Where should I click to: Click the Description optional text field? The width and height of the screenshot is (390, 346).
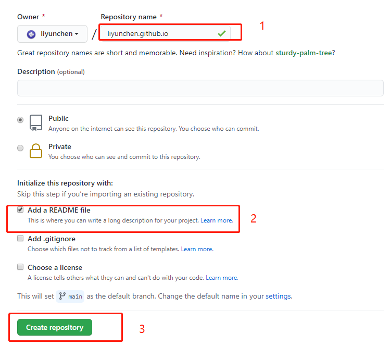pos(200,88)
